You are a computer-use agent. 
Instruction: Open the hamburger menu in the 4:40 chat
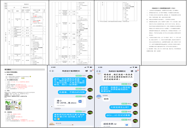pyautogui.click(x=91, y=71)
